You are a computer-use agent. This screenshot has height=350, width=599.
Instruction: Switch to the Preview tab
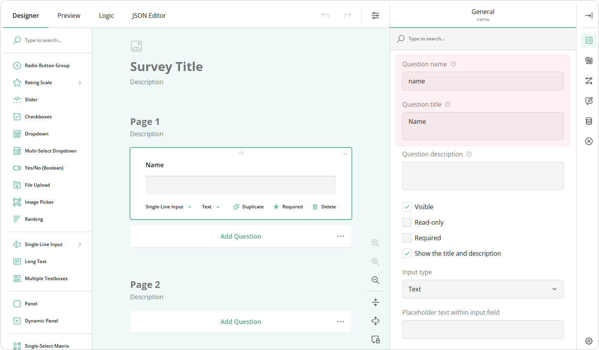[69, 16]
